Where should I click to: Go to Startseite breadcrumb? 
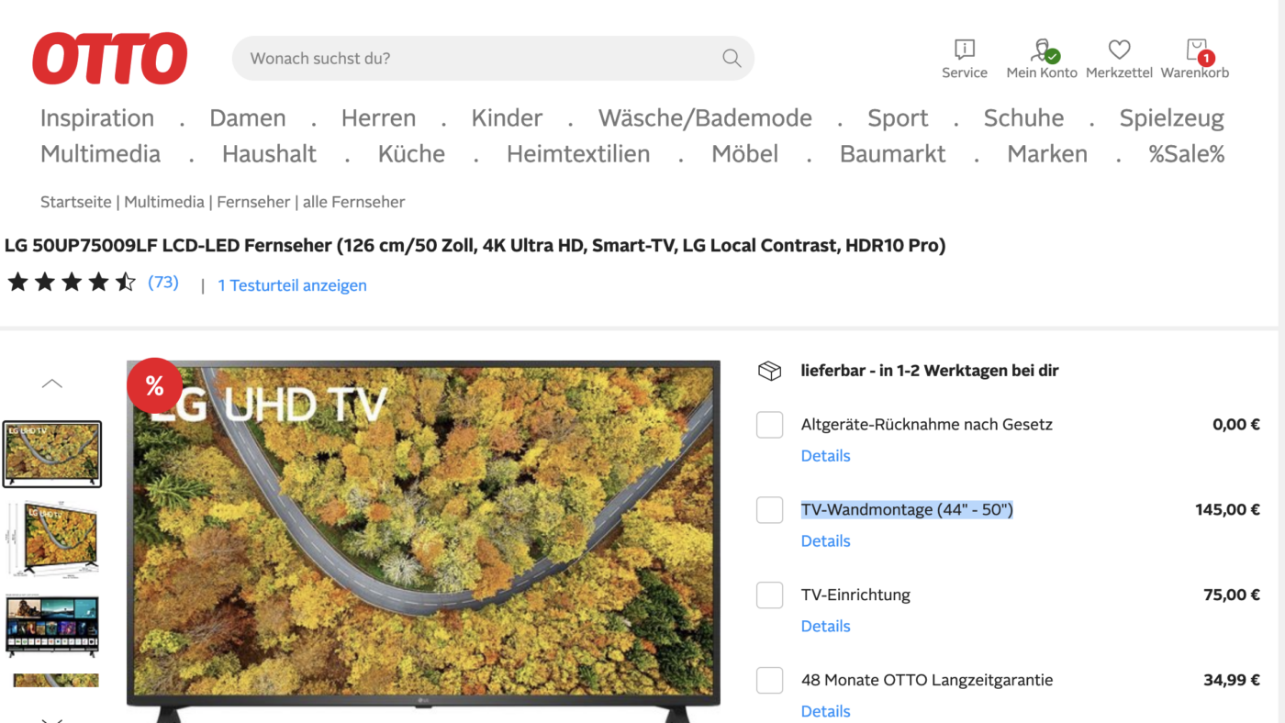[x=75, y=202]
